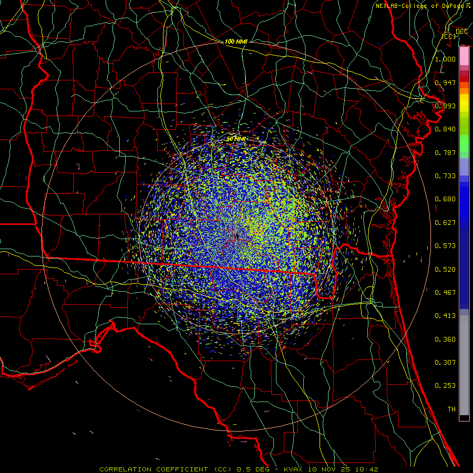The width and height of the screenshot is (473, 473).
Task: Click the 1.000 scale value
Action: point(445,59)
